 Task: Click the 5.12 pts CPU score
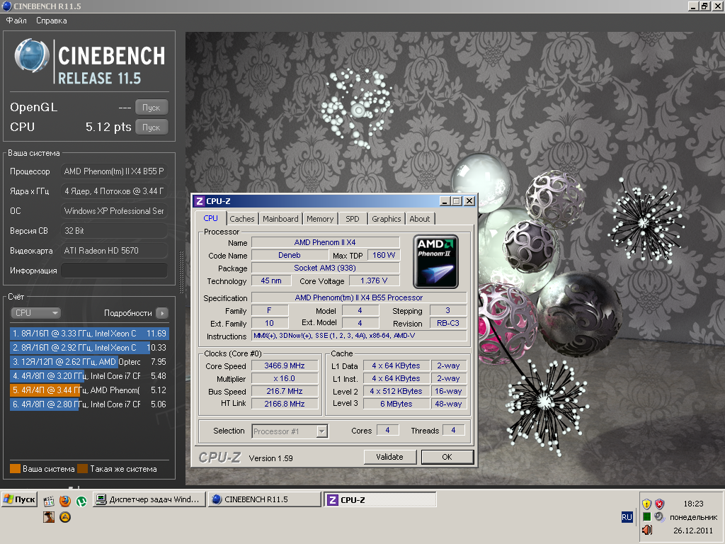(108, 127)
